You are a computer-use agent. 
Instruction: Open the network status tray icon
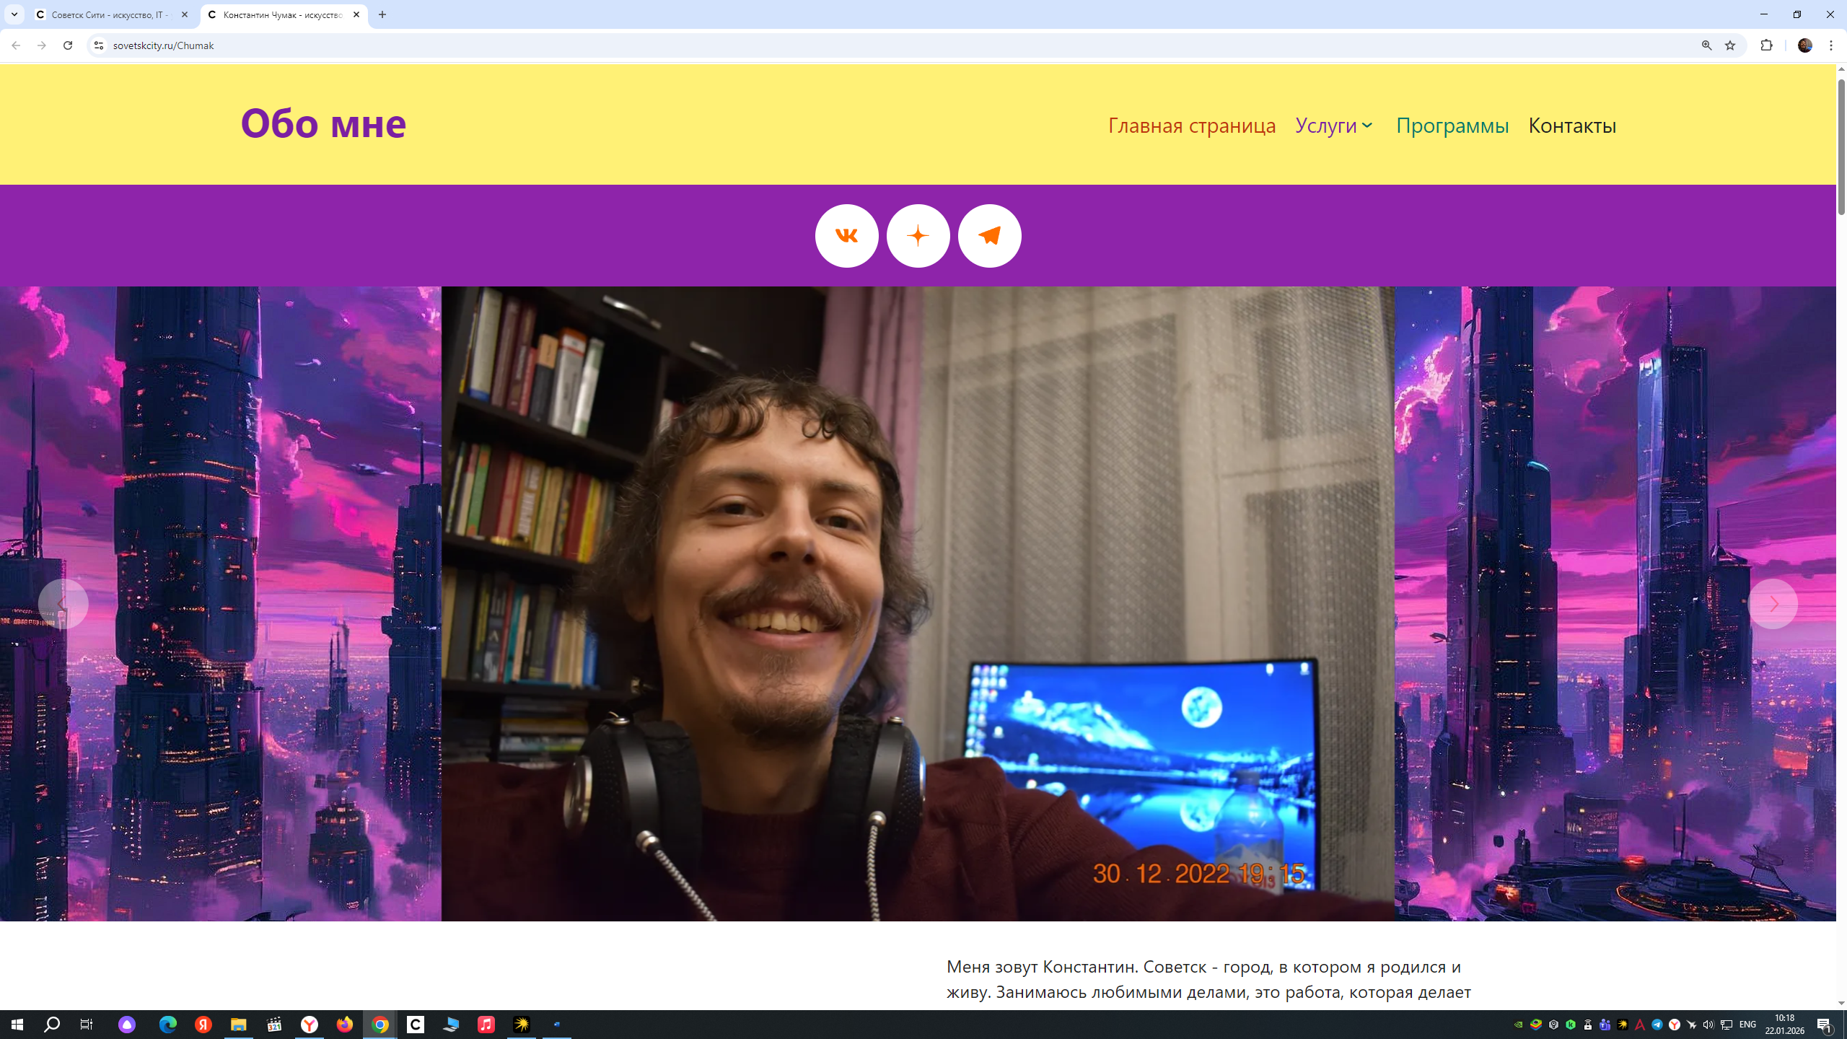(x=1727, y=1025)
